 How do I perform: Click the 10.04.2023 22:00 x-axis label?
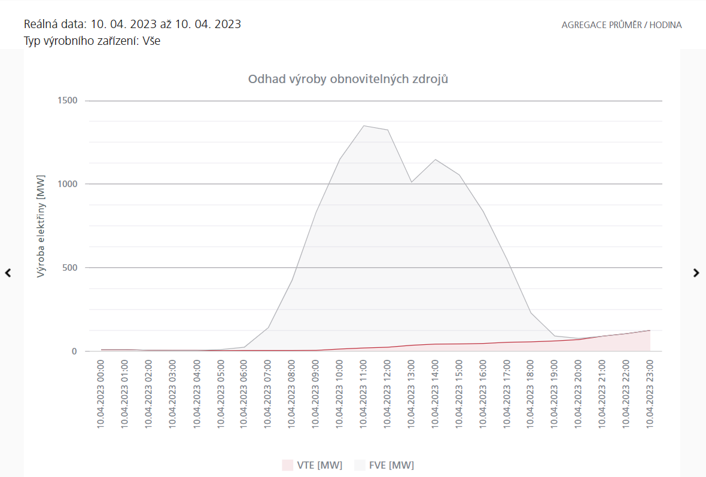coord(626,394)
